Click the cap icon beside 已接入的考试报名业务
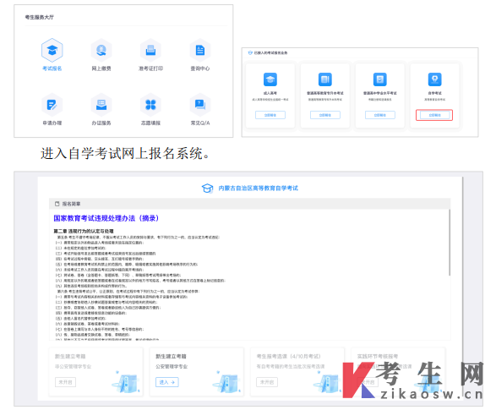Viewport: 496px width, 410px height. 250,52
